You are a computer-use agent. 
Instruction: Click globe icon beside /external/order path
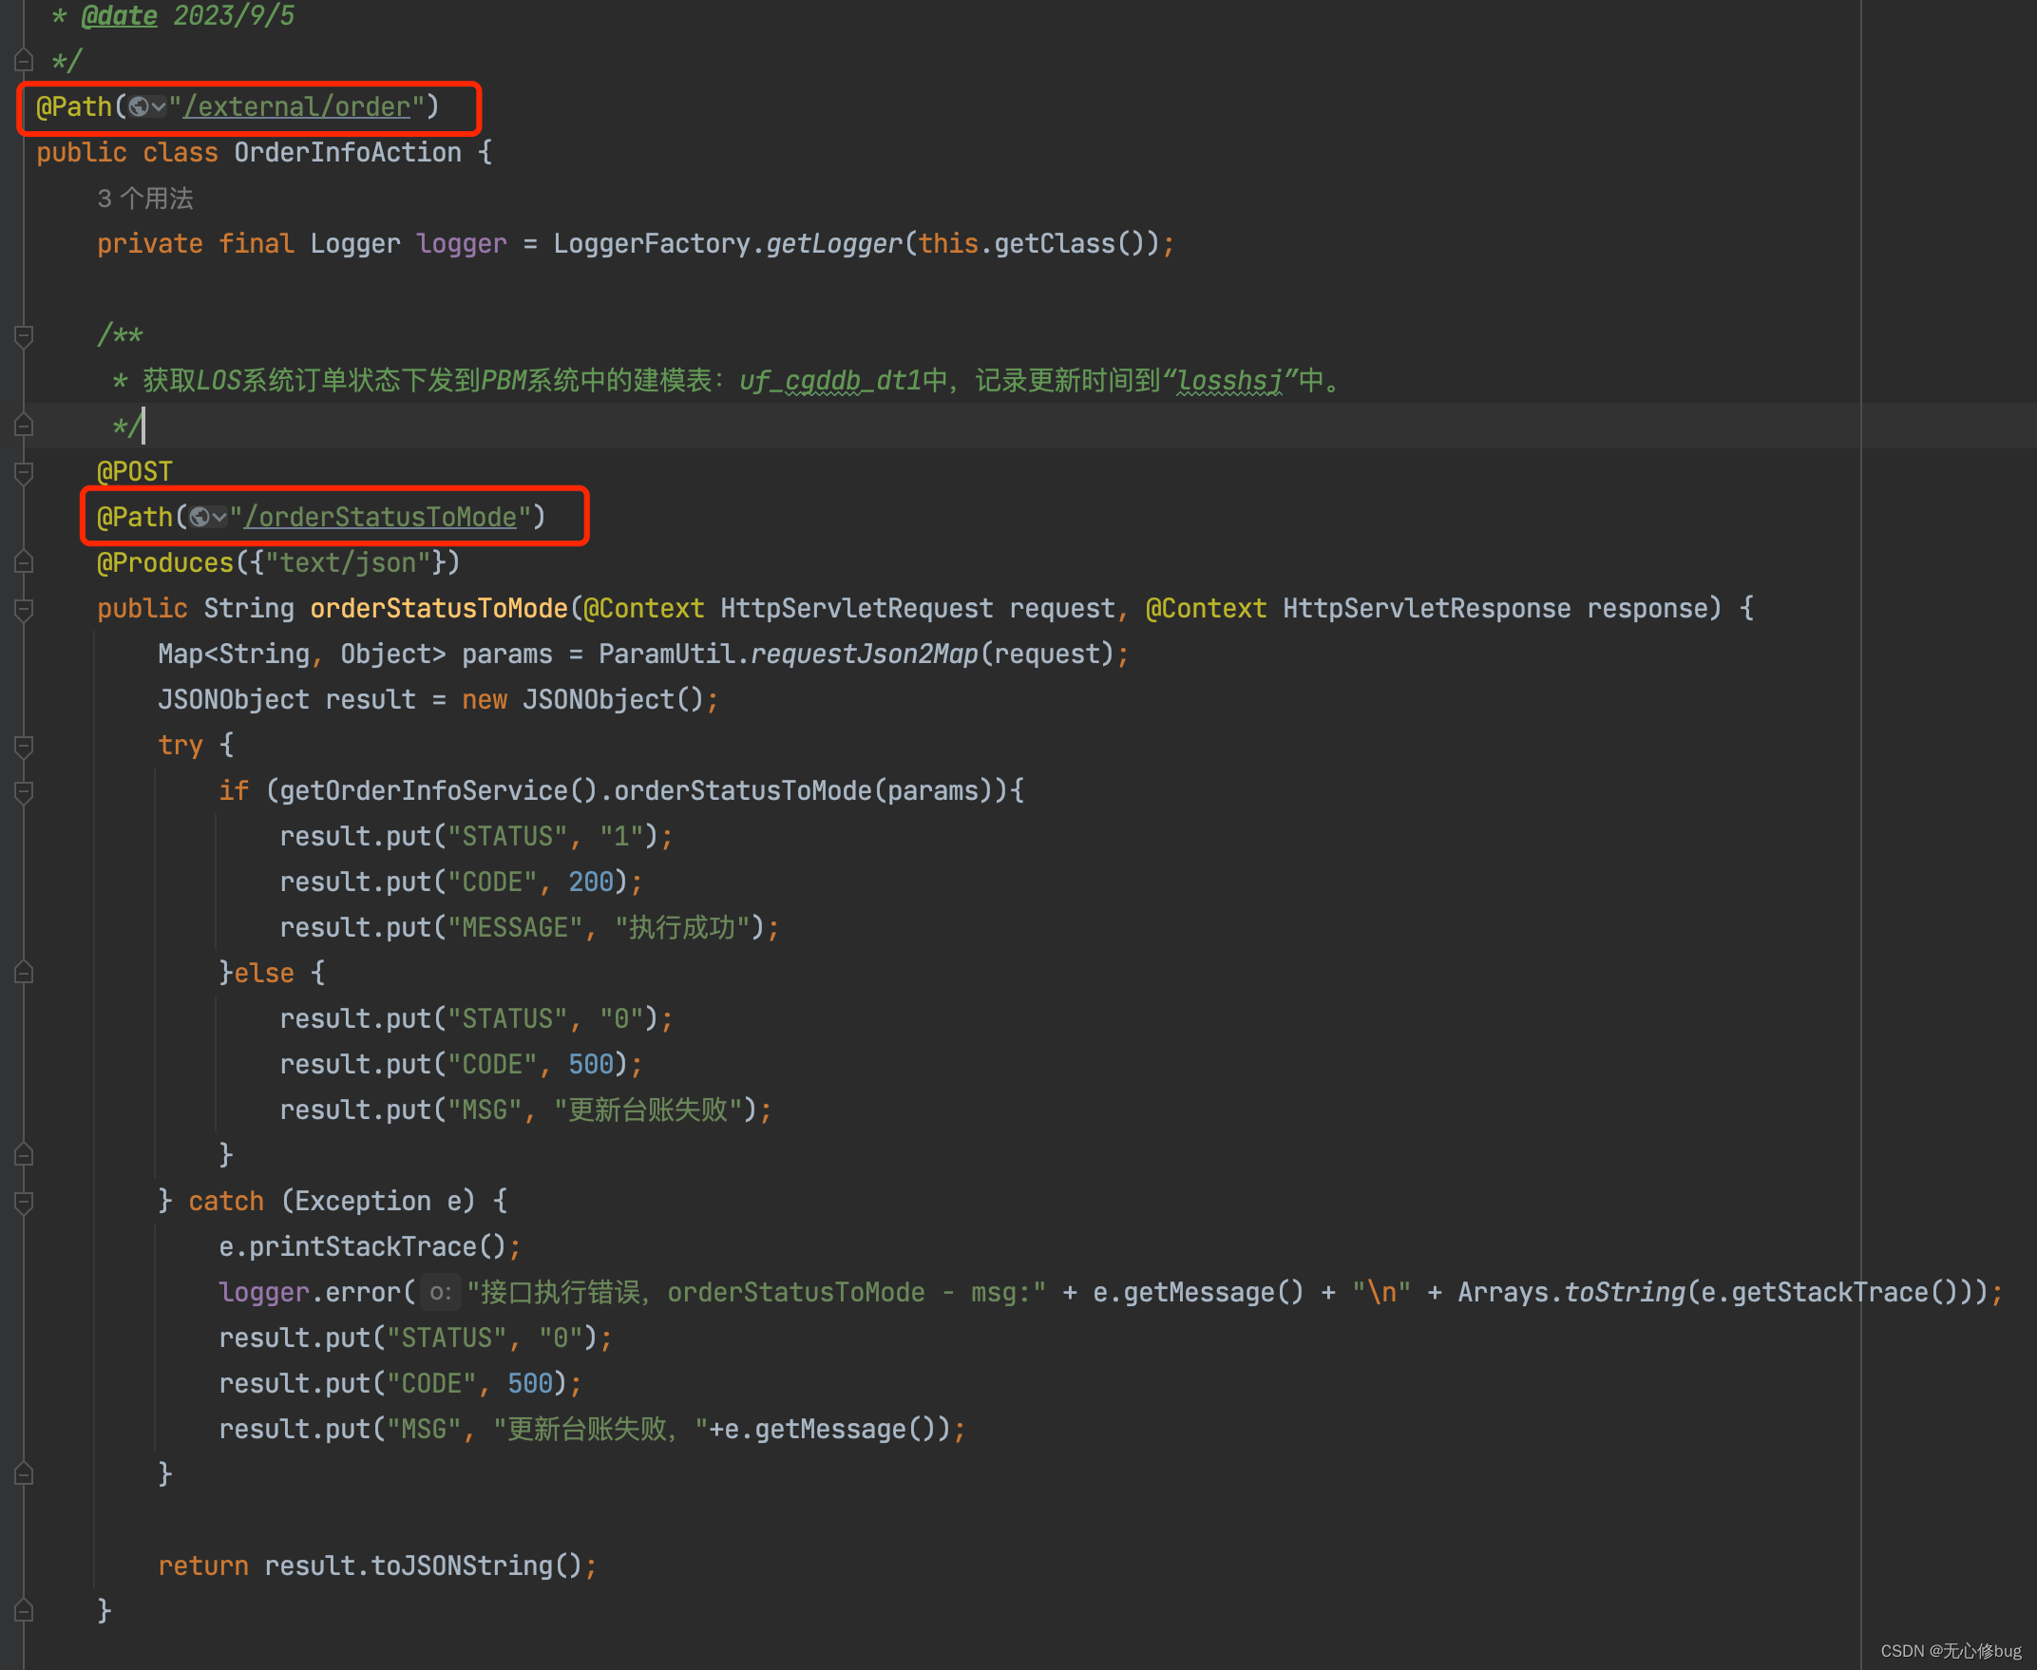click(140, 106)
